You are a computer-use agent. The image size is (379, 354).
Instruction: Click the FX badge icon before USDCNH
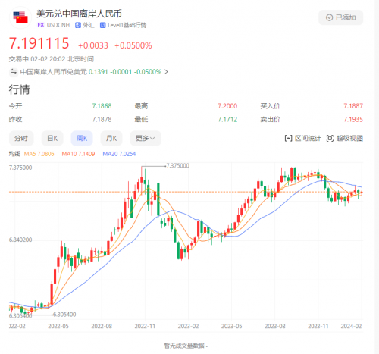coord(40,25)
